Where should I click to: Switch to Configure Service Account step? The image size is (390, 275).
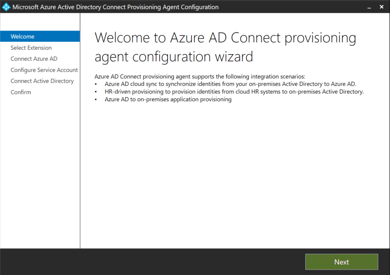click(x=44, y=70)
